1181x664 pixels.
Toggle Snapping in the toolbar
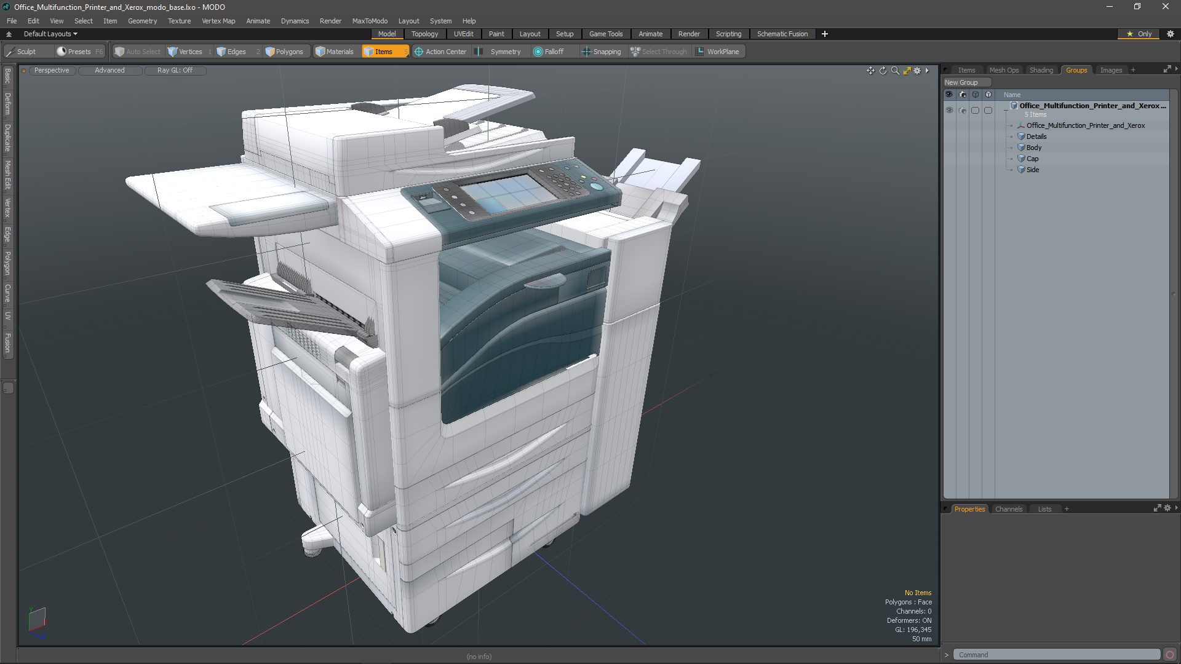coord(601,52)
